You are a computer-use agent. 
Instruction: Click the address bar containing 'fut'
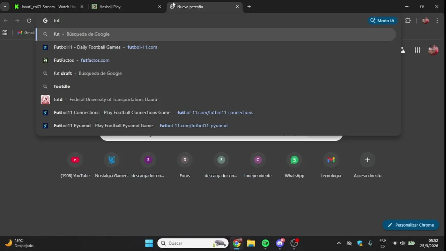[x=209, y=21]
